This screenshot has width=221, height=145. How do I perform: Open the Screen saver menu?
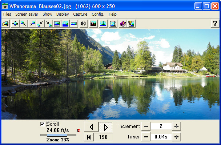pyautogui.click(x=27, y=14)
